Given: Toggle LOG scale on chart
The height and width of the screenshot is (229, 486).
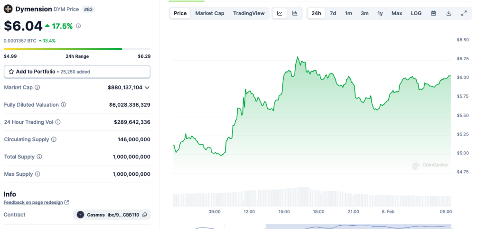Looking at the screenshot, I should [x=416, y=13].
